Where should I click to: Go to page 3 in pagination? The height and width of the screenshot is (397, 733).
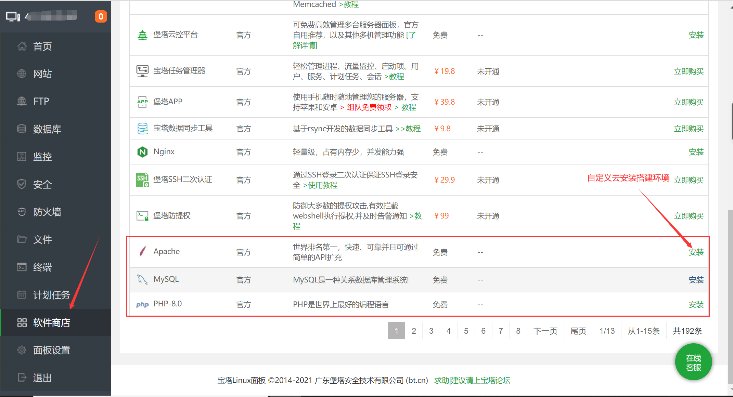tap(431, 331)
